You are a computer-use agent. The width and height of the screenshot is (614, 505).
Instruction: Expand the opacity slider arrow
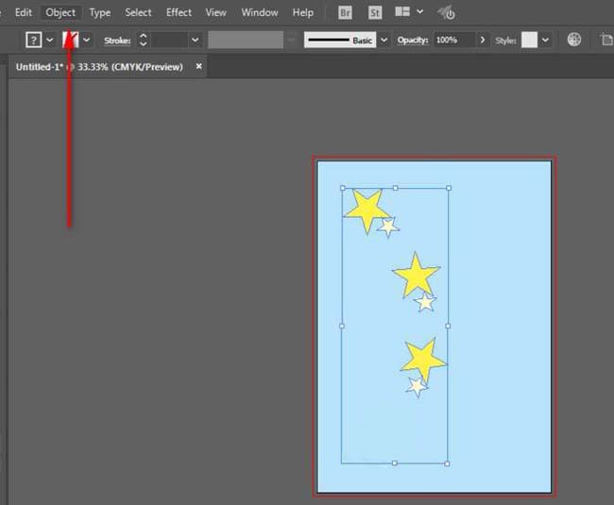click(483, 40)
